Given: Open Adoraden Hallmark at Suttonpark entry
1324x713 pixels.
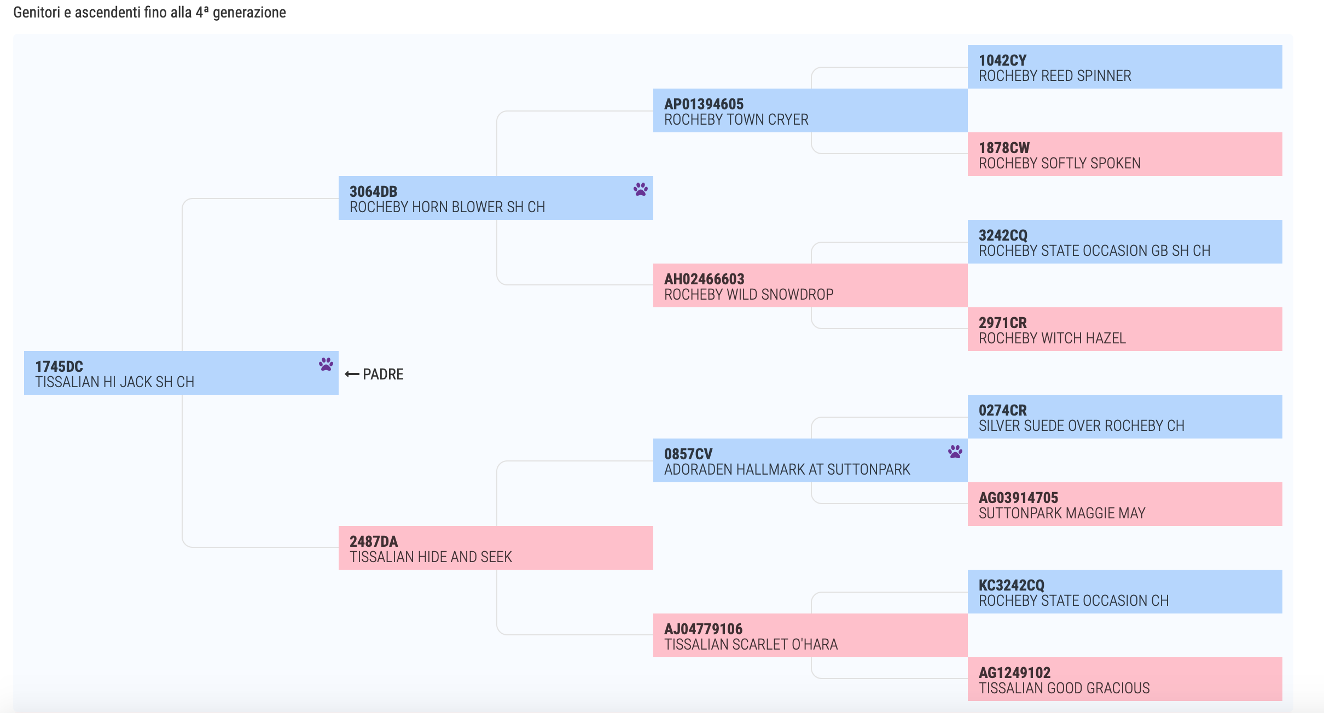Looking at the screenshot, I should pos(810,460).
